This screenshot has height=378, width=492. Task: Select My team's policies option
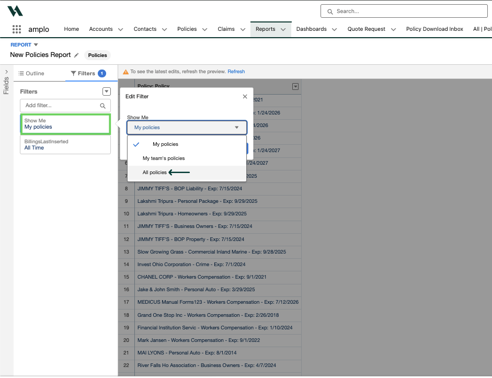click(187, 158)
